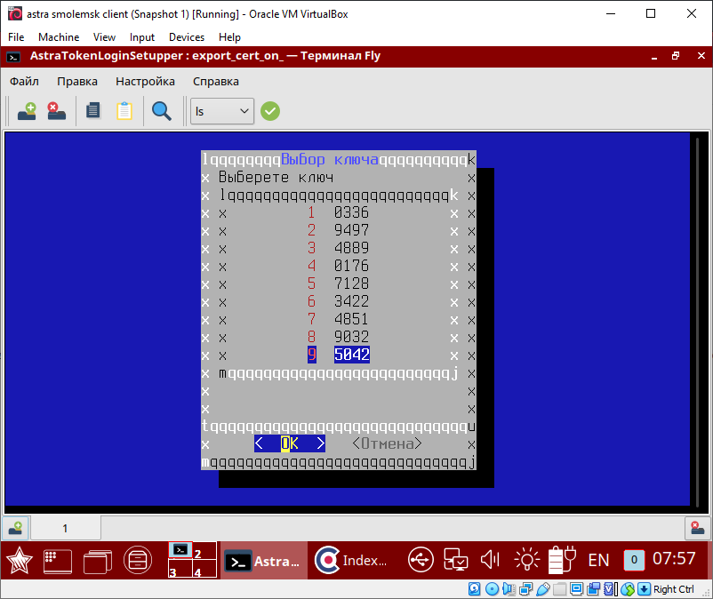Select key 4 with value 0176
This screenshot has width=713, height=599.
(339, 266)
